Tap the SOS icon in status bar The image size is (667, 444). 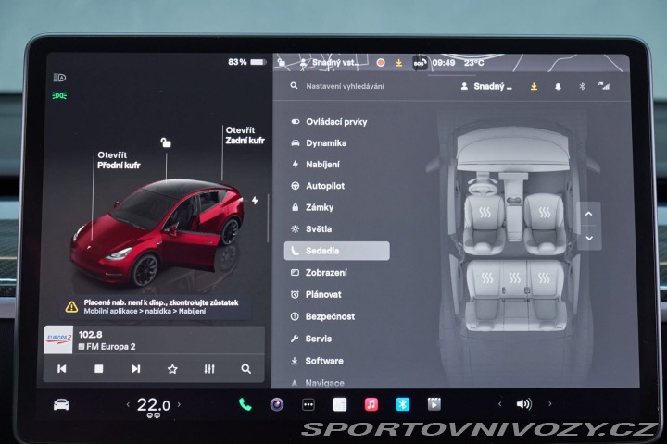(419, 63)
